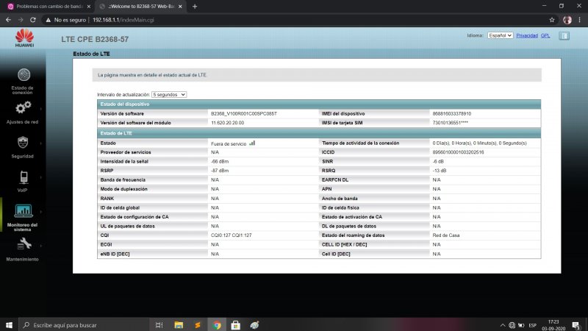
Task: Expand the VoIP submenu arrow
Action: pyautogui.click(x=40, y=177)
